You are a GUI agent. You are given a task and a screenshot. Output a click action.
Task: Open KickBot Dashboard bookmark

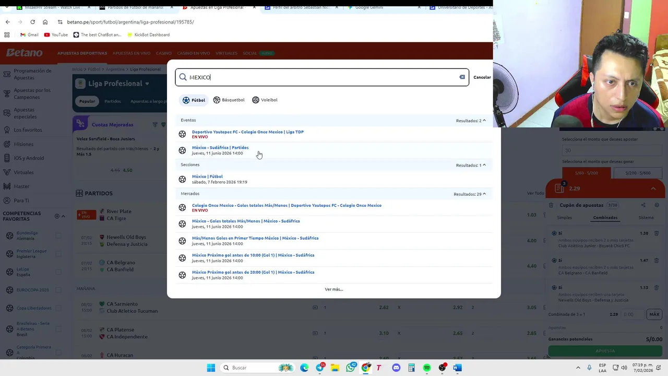coord(148,35)
